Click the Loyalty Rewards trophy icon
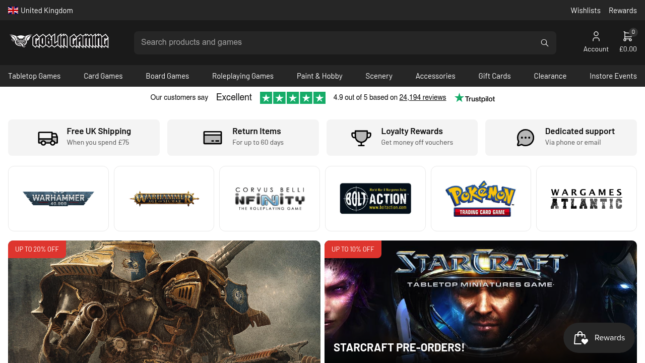 (361, 138)
